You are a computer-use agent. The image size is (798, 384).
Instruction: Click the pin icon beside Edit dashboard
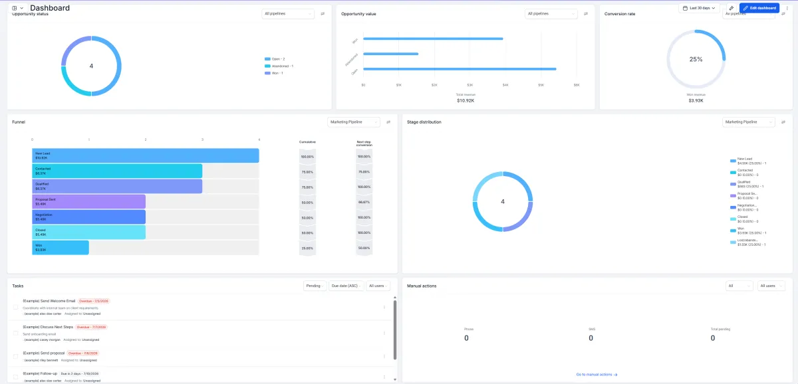[731, 8]
